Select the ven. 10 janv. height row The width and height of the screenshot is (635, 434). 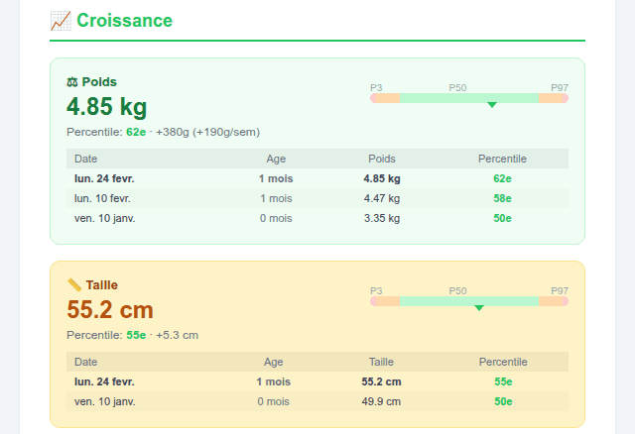pyautogui.click(x=317, y=401)
